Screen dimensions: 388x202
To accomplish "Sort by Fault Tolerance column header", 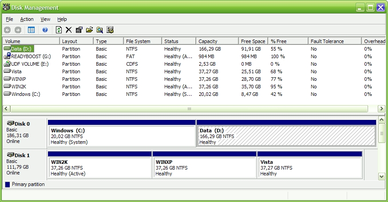I will (335, 41).
